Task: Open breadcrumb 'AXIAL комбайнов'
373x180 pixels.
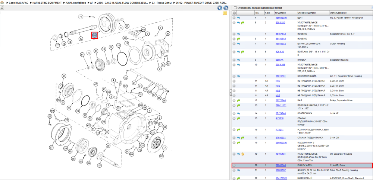Action: click(x=76, y=2)
